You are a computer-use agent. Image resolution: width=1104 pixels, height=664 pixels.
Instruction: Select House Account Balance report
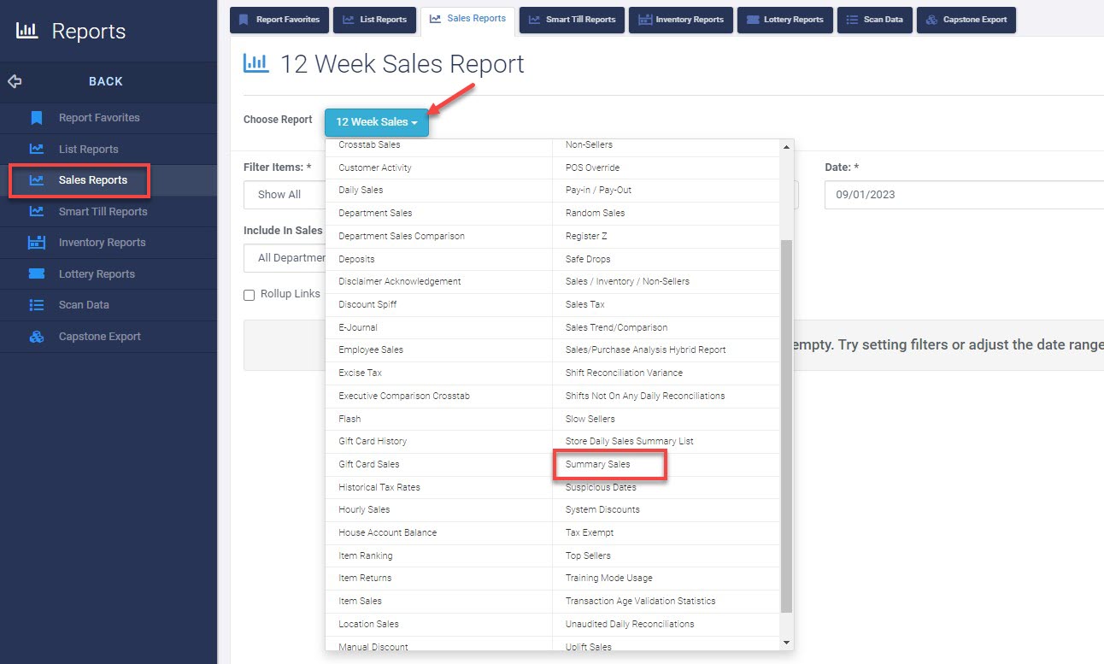coord(387,532)
